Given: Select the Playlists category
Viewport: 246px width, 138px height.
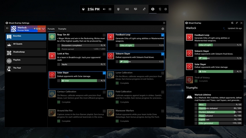Looking at the screenshot, I should tap(26, 61).
